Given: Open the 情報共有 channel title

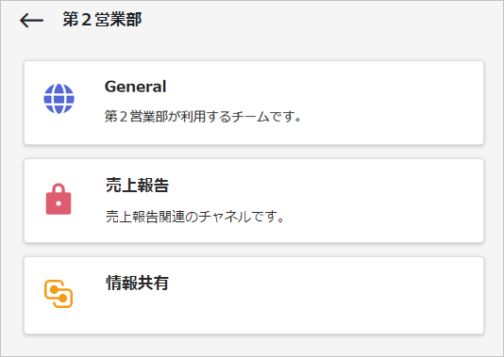Looking at the screenshot, I should point(137,283).
